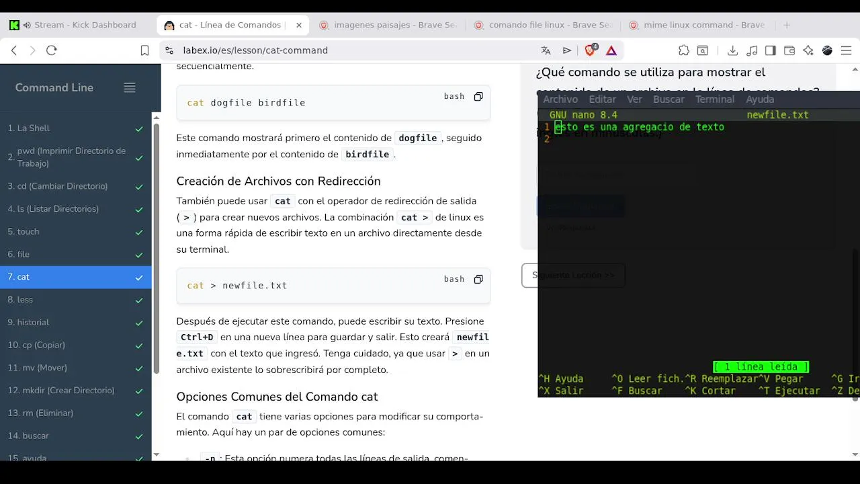860x484 pixels.
Task: Open lesson '5. touch'
Action: click(x=75, y=232)
